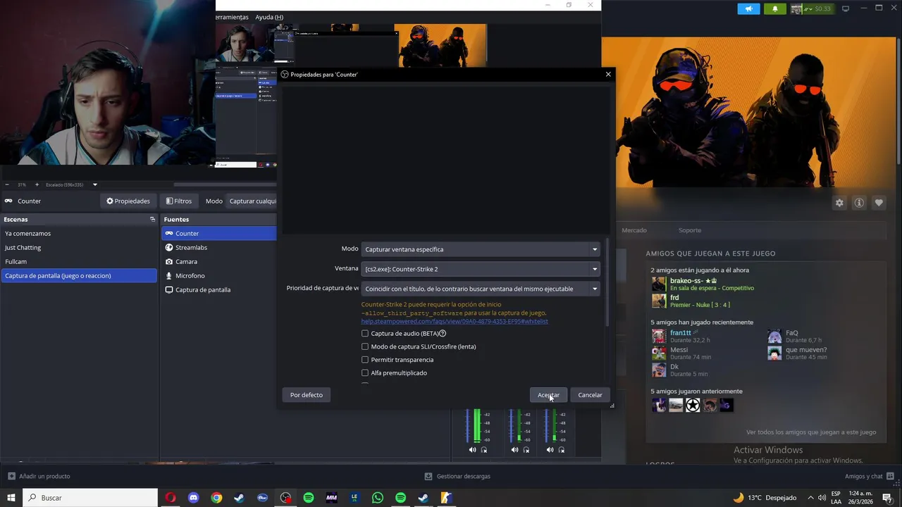Select the Streamlabs source
902x507 pixels.
(x=218, y=247)
